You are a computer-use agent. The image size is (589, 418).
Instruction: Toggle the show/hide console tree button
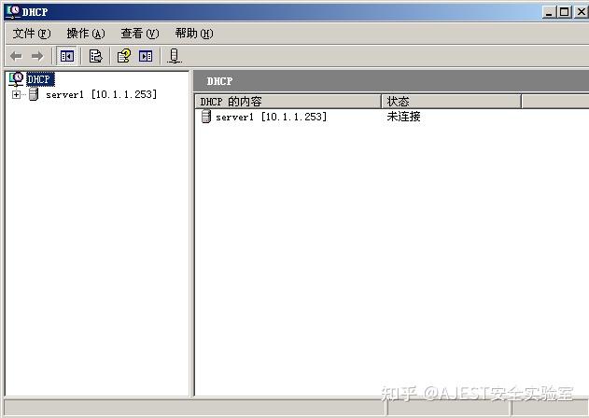[x=66, y=56]
